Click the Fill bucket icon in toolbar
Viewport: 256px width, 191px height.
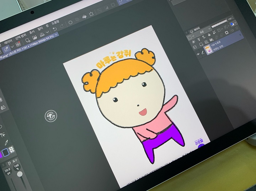84,16
